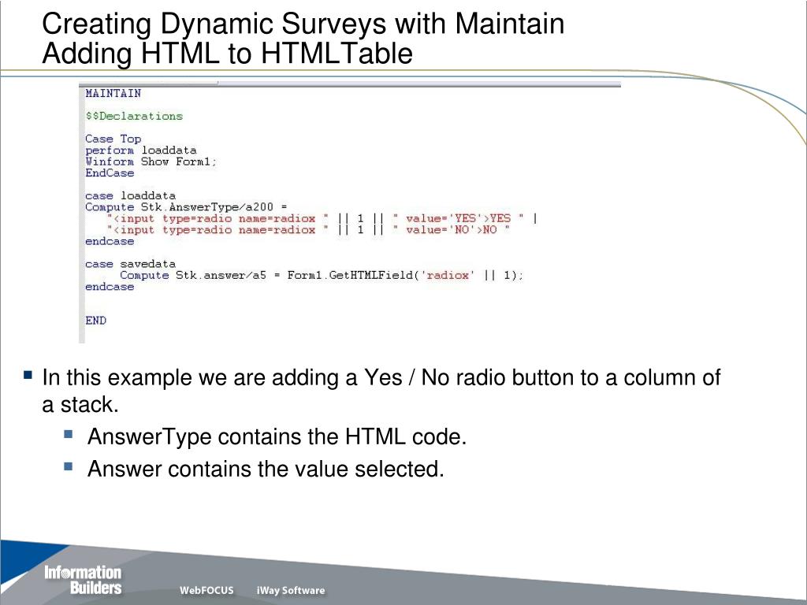The width and height of the screenshot is (807, 605).
Task: Click the 'Form1.GetHTMLField' compute line
Action: pos(322,275)
